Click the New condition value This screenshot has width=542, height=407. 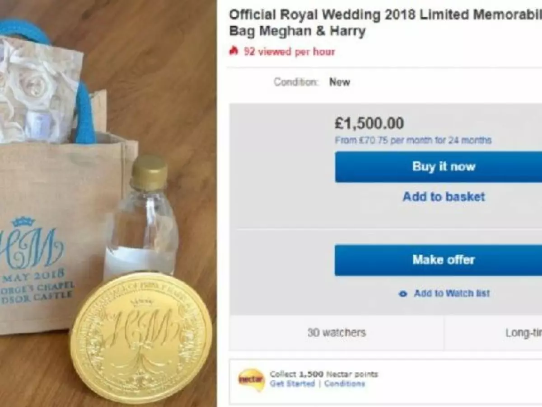[341, 82]
